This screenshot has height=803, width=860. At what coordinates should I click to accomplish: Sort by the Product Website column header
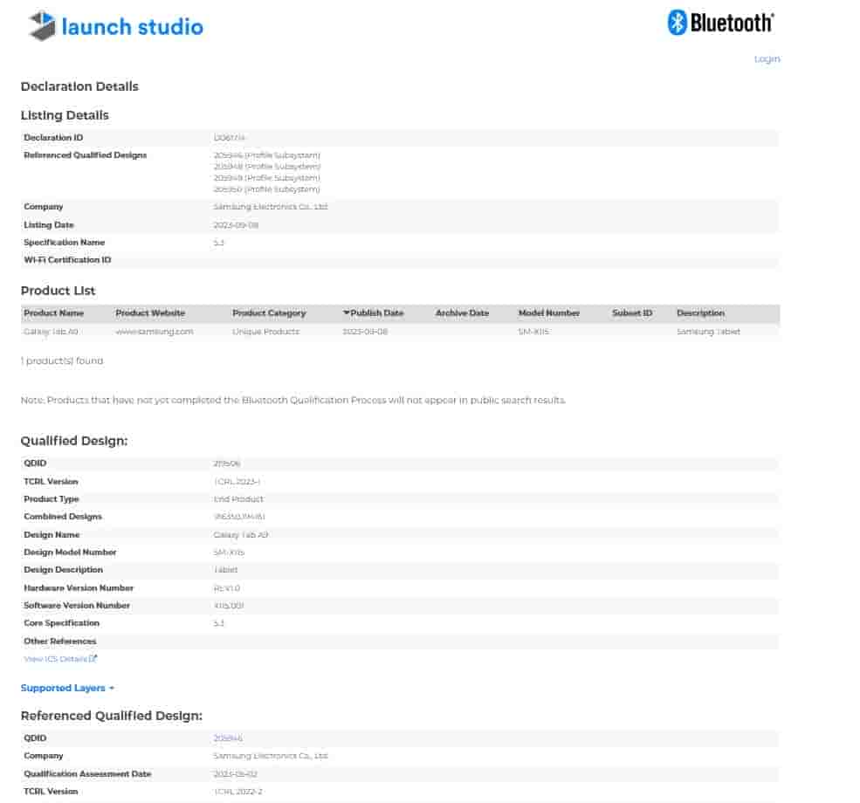(x=150, y=313)
